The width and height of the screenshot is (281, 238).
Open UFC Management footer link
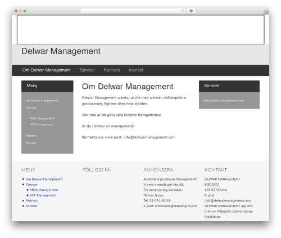click(x=43, y=195)
